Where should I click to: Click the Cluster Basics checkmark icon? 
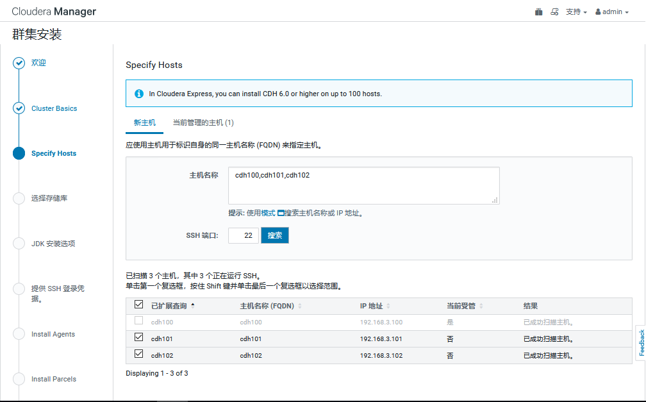[x=19, y=108]
